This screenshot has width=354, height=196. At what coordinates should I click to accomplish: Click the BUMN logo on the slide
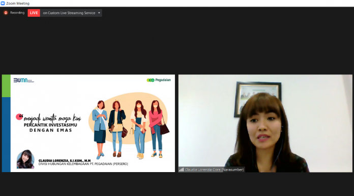pos(24,80)
